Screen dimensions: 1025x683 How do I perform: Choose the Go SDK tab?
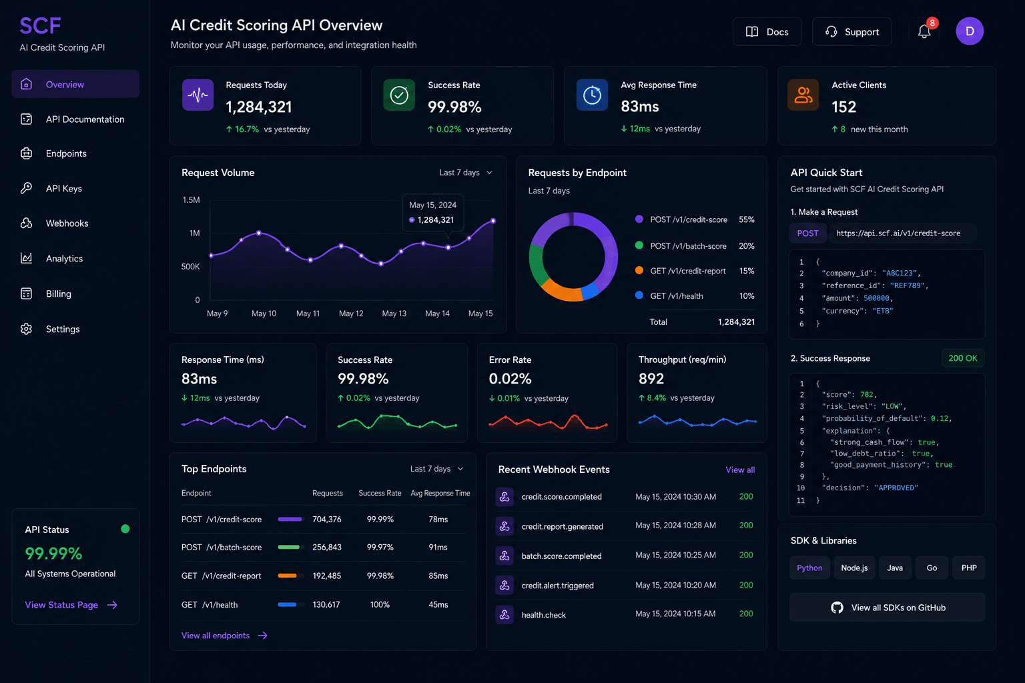(932, 568)
